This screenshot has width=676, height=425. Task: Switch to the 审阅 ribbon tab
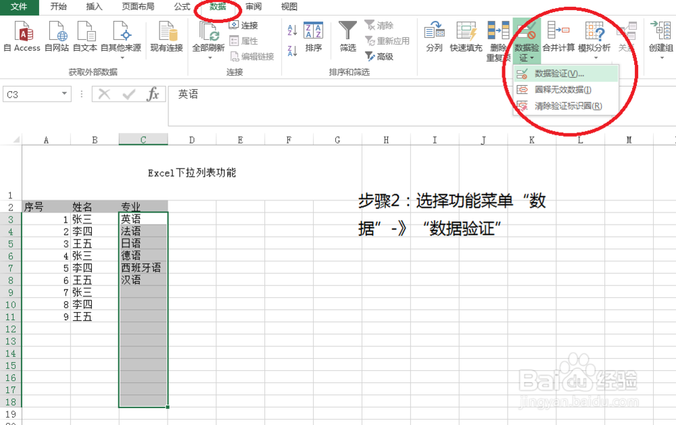coord(254,7)
